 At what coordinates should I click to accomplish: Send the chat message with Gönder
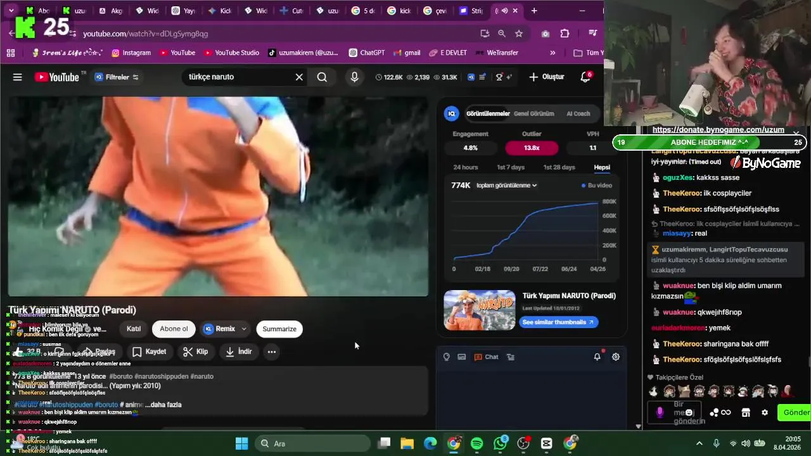point(796,412)
